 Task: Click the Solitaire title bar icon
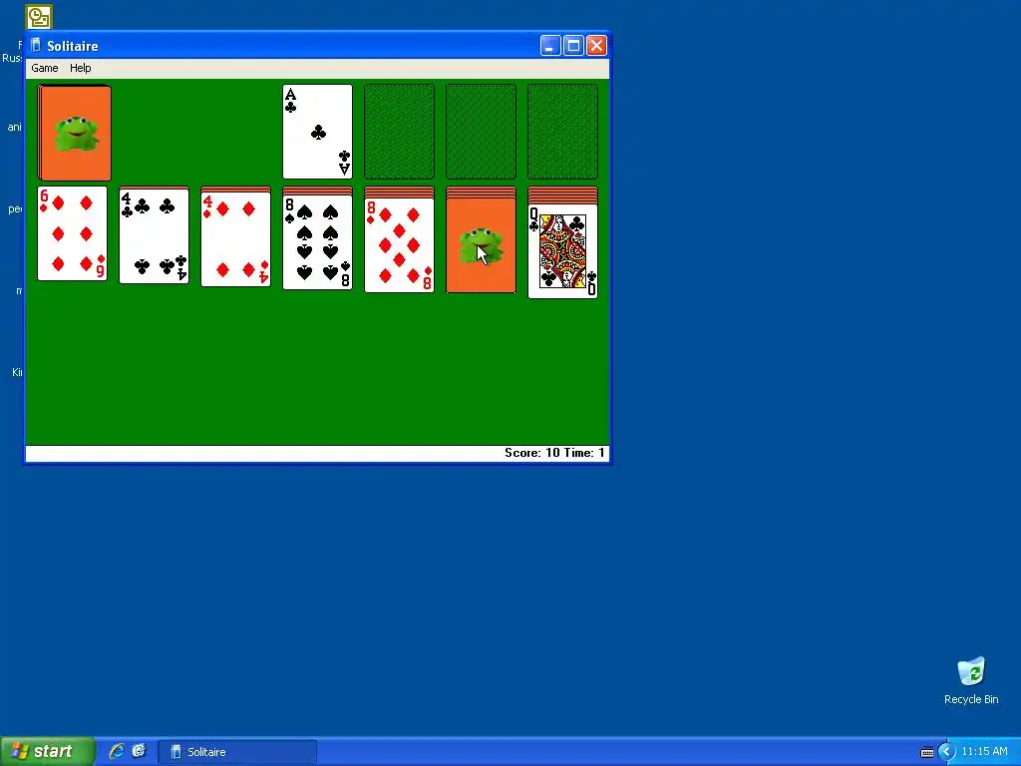(36, 46)
